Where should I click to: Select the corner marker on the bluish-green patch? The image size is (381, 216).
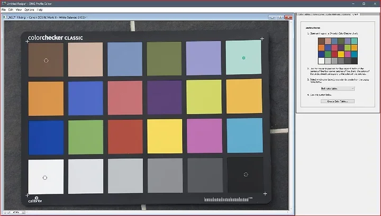click(244, 58)
